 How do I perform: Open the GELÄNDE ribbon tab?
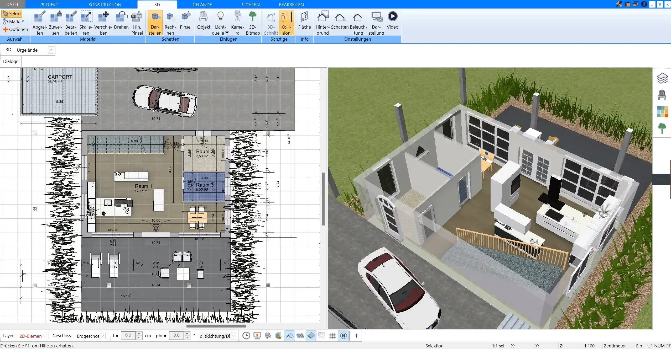point(202,4)
